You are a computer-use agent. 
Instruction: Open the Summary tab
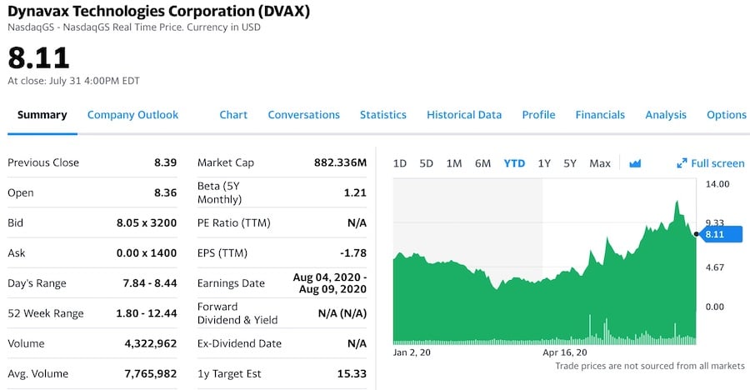42,115
